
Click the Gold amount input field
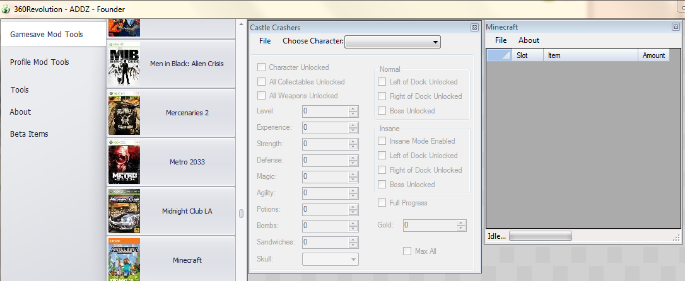point(429,225)
